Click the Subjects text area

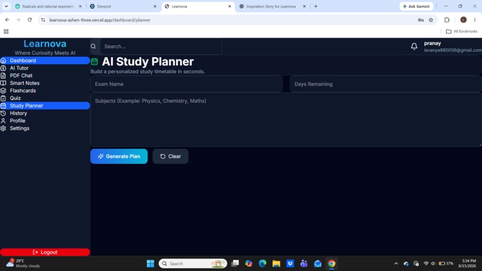tap(286, 120)
